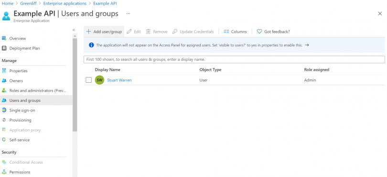Open the Stuart Warren user link
This screenshot has width=387, height=177.
point(119,80)
